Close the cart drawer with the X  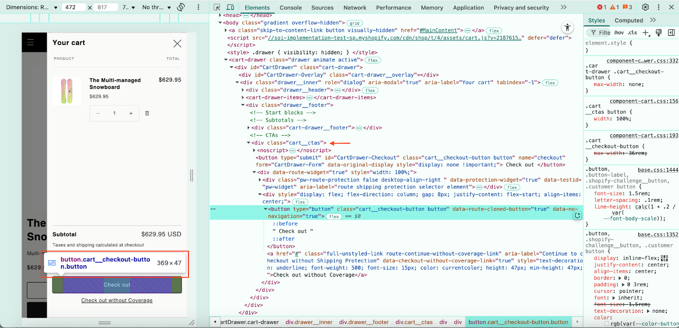pos(177,43)
